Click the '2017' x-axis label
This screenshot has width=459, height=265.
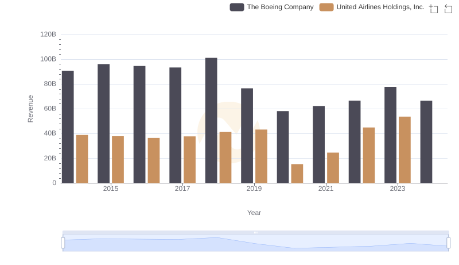pyautogui.click(x=182, y=189)
